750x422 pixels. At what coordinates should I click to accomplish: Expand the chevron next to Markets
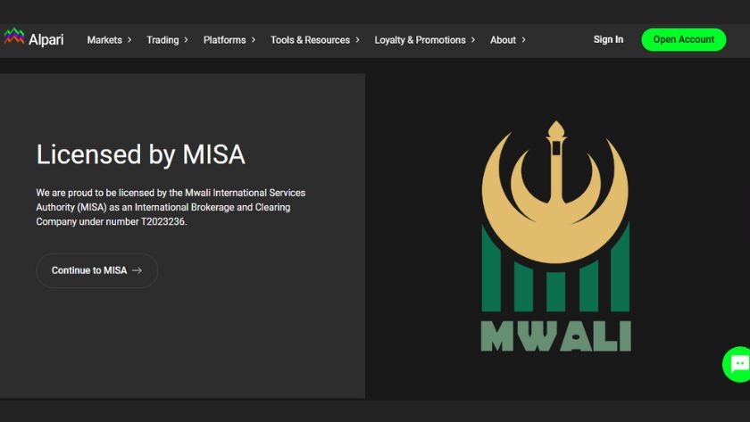click(129, 39)
